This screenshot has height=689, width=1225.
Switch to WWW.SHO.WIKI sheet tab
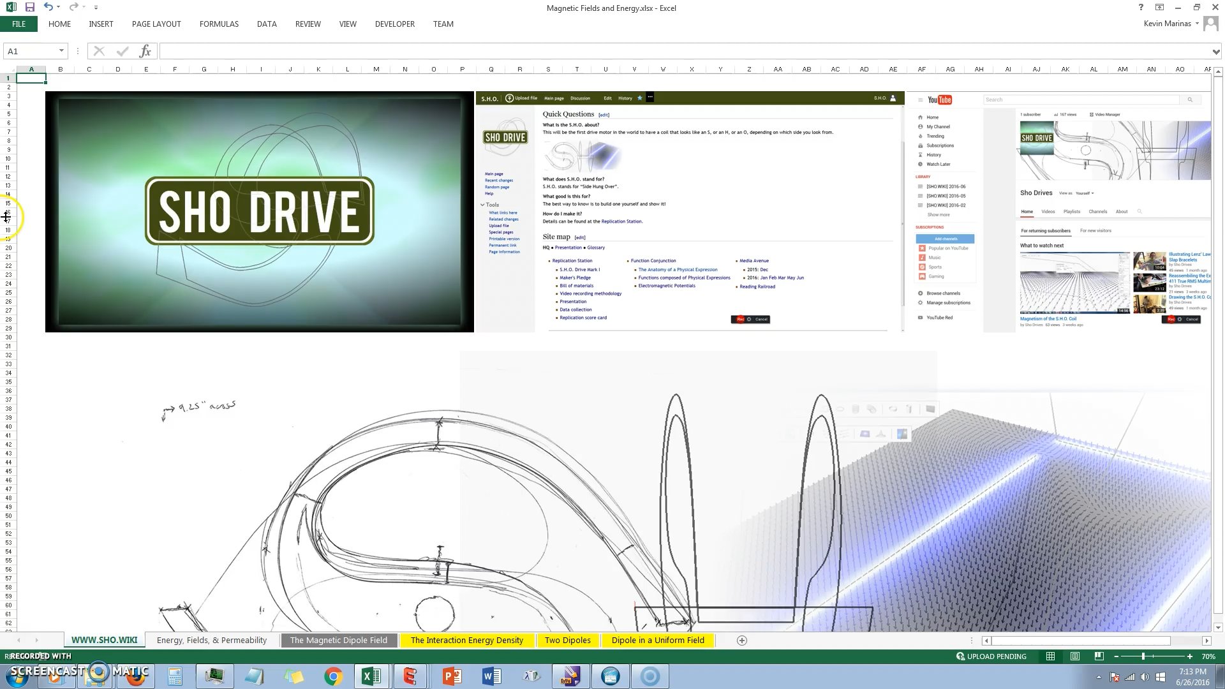click(x=104, y=640)
